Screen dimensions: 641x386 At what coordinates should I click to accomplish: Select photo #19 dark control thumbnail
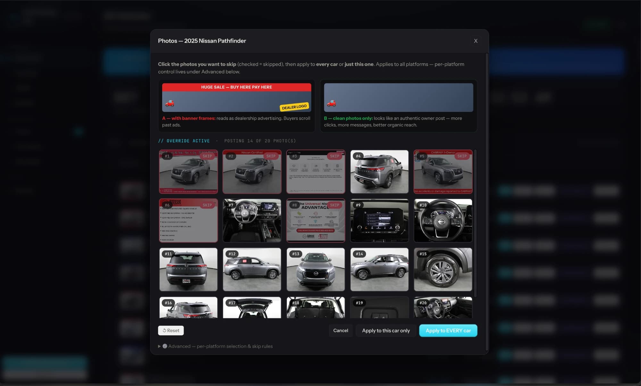point(379,308)
